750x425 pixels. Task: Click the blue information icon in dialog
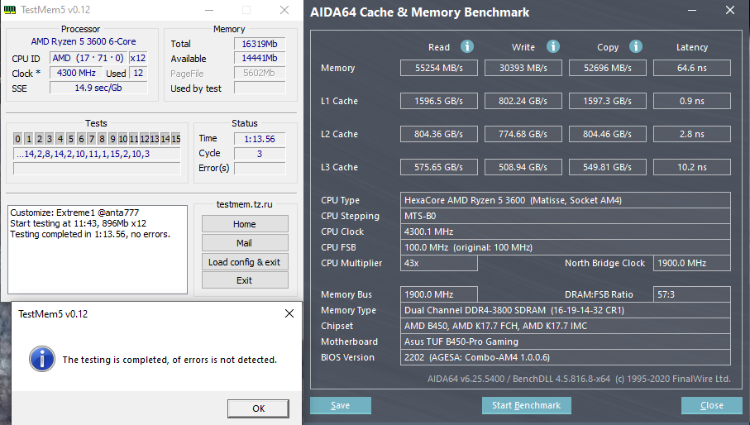tap(41, 359)
